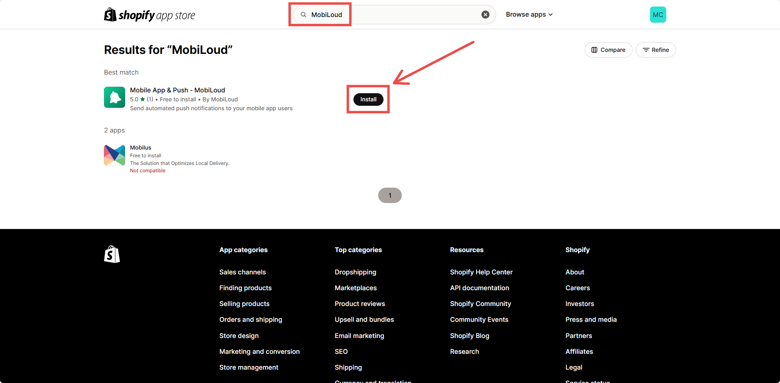Open Shopify Blog link
780x383 pixels.
pos(470,336)
